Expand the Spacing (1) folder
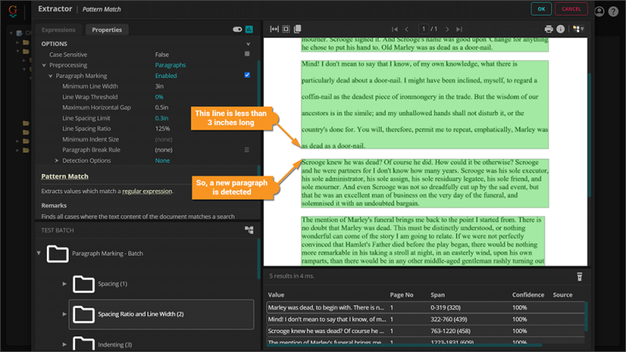The height and width of the screenshot is (352, 626). click(65, 283)
